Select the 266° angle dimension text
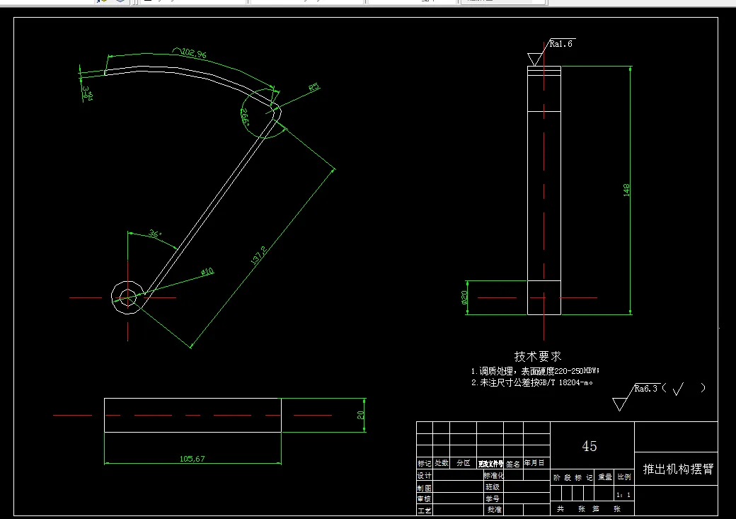 (x=245, y=118)
